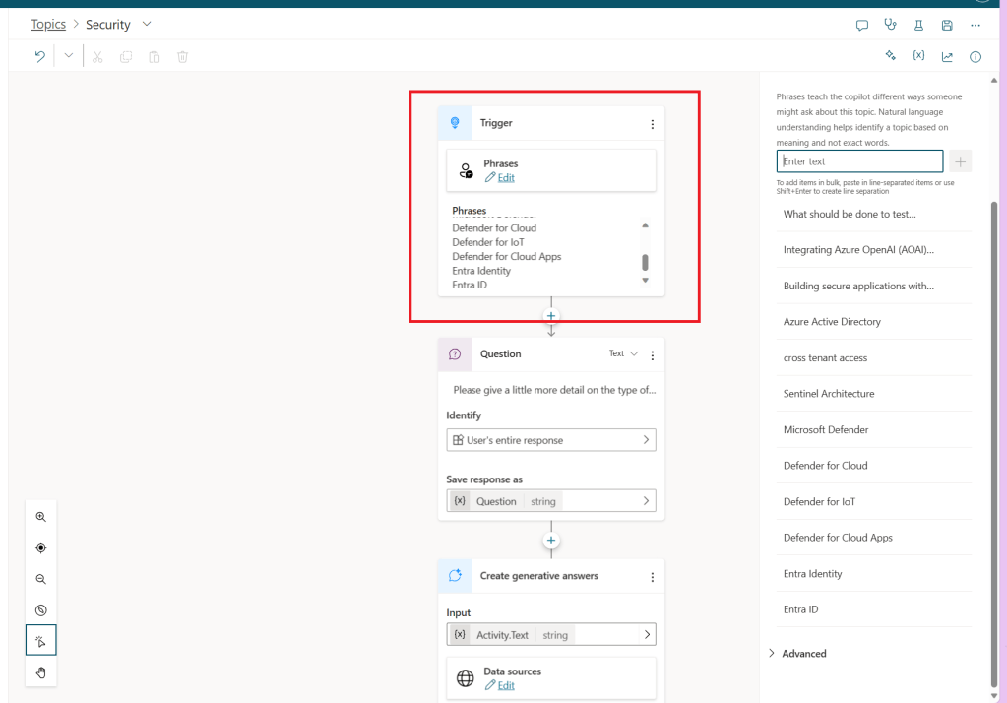The height and width of the screenshot is (703, 1007).
Task: Save the topic with the disk icon
Action: pos(947,26)
